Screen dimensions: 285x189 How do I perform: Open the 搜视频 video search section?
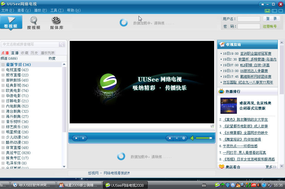coord(34,23)
